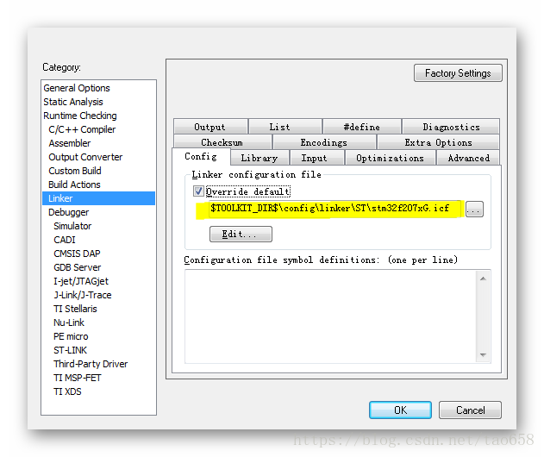Open the Diagnostics tab

(x=451, y=127)
